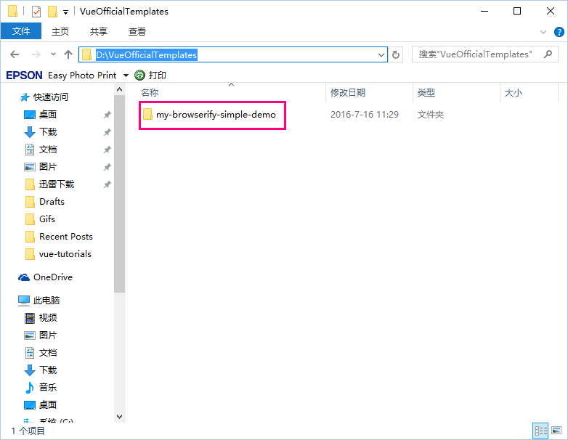Open pinned 图片 under quick access
This screenshot has width=568, height=440.
47,166
